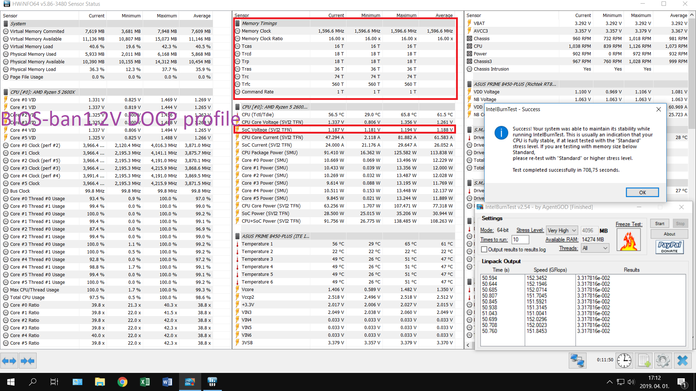Viewport: 696px width, 391px height.
Task: Open Task View on taskbar
Action: coord(54,382)
